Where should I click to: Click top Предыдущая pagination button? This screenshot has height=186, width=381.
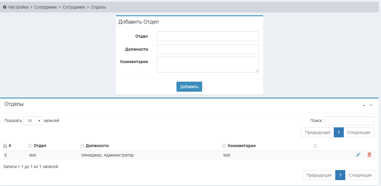coord(317,132)
